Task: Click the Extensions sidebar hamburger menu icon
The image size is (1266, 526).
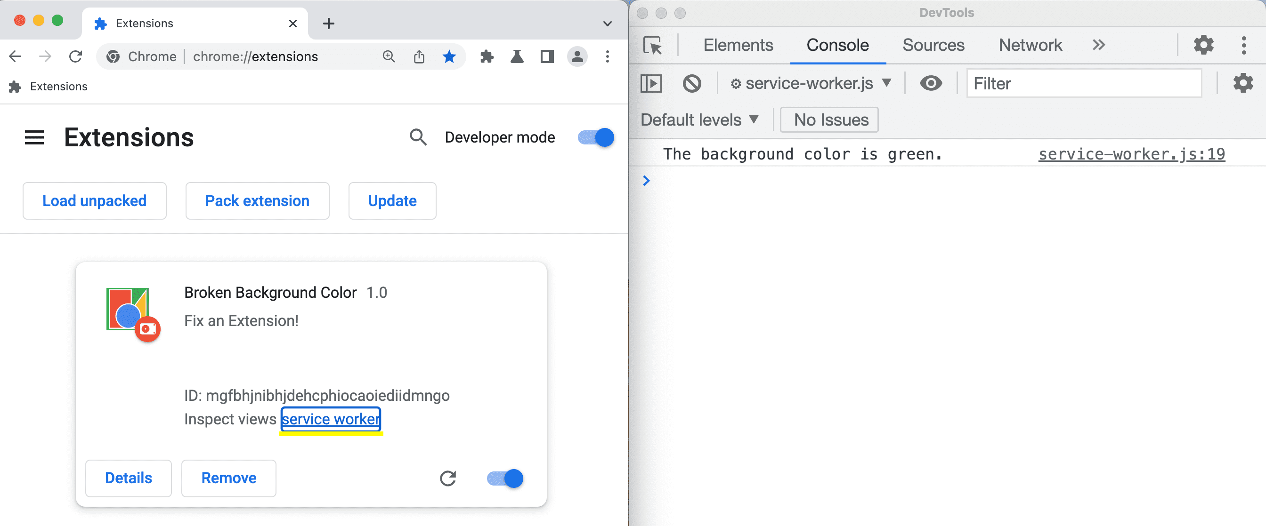Action: click(x=33, y=137)
